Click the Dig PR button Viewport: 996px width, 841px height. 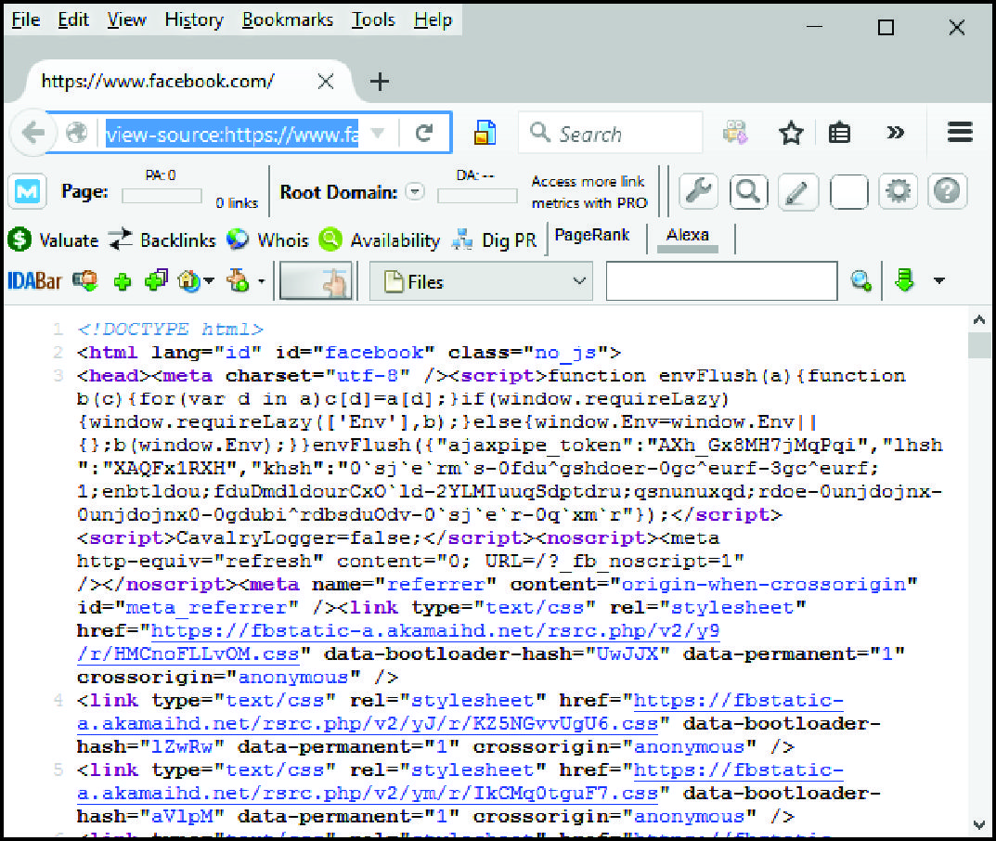tap(494, 240)
